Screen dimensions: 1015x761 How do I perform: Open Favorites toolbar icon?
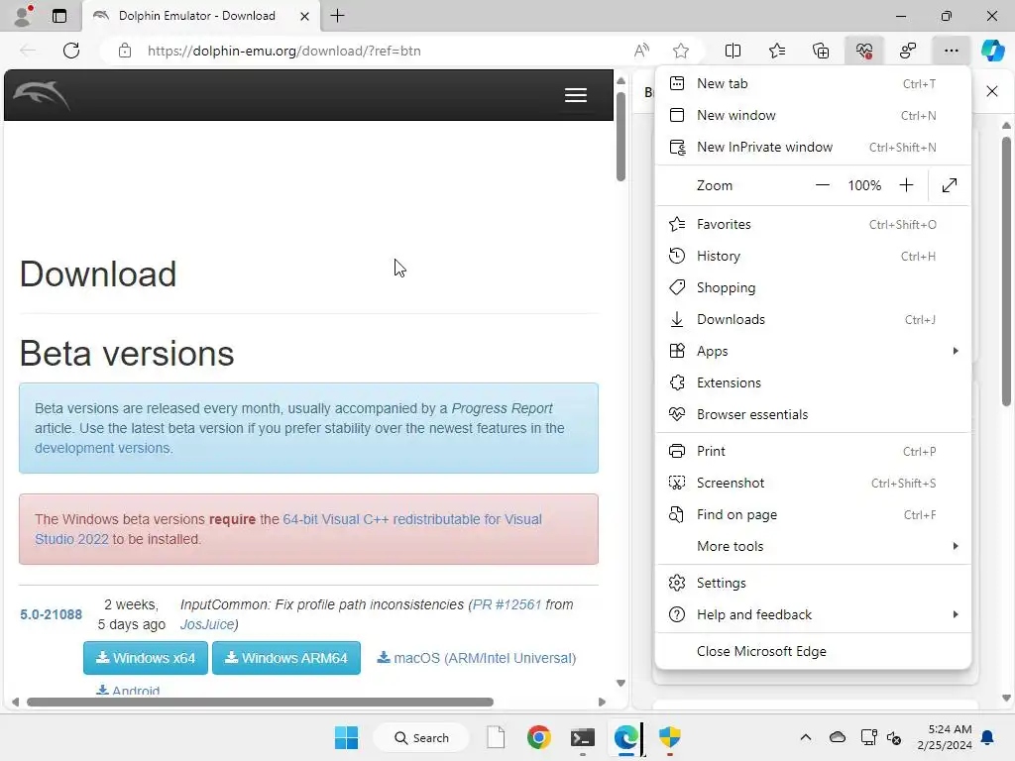pyautogui.click(x=777, y=51)
